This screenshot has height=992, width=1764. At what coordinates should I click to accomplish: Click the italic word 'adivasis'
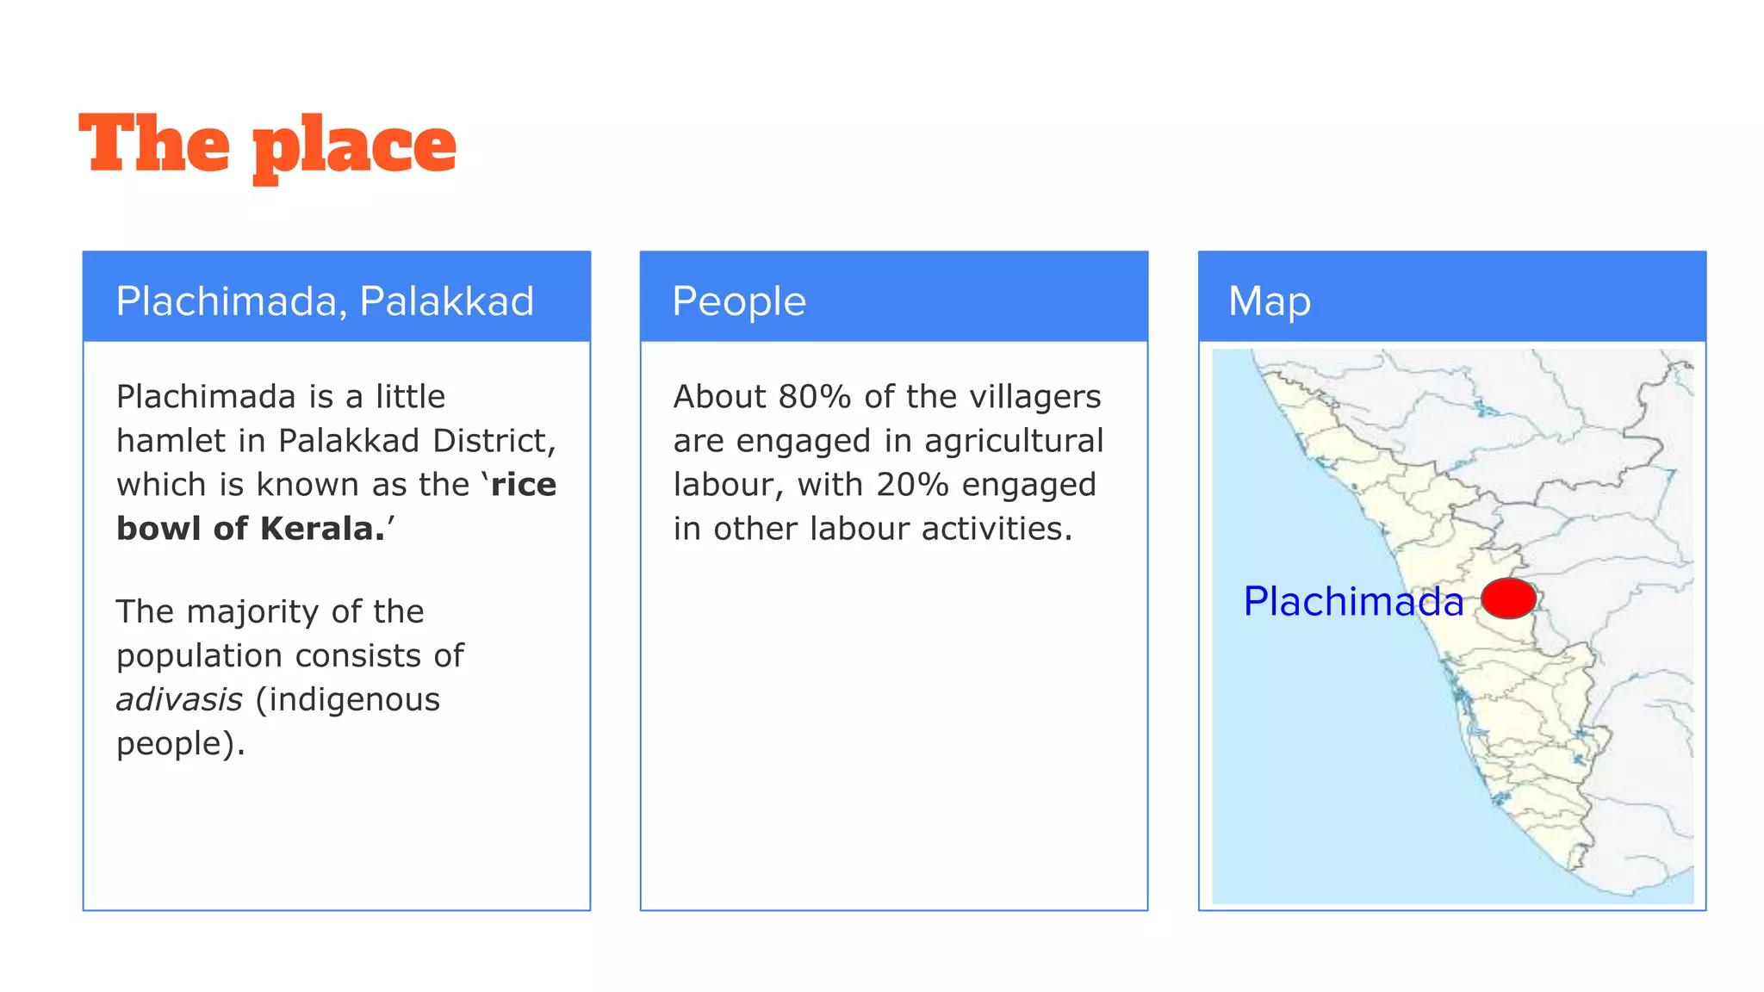pos(179,699)
